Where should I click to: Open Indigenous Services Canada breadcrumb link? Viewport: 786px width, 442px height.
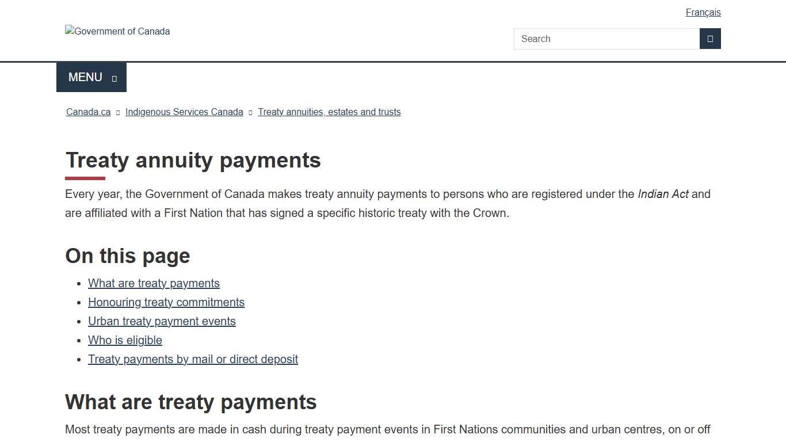[x=184, y=112]
